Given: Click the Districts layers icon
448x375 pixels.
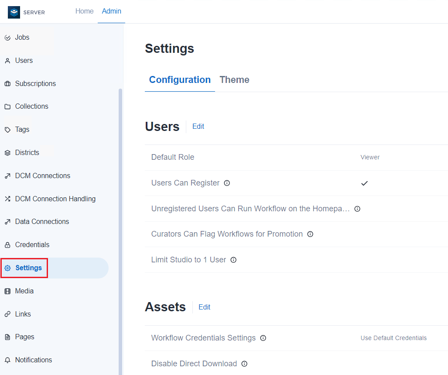Looking at the screenshot, I should [7, 153].
